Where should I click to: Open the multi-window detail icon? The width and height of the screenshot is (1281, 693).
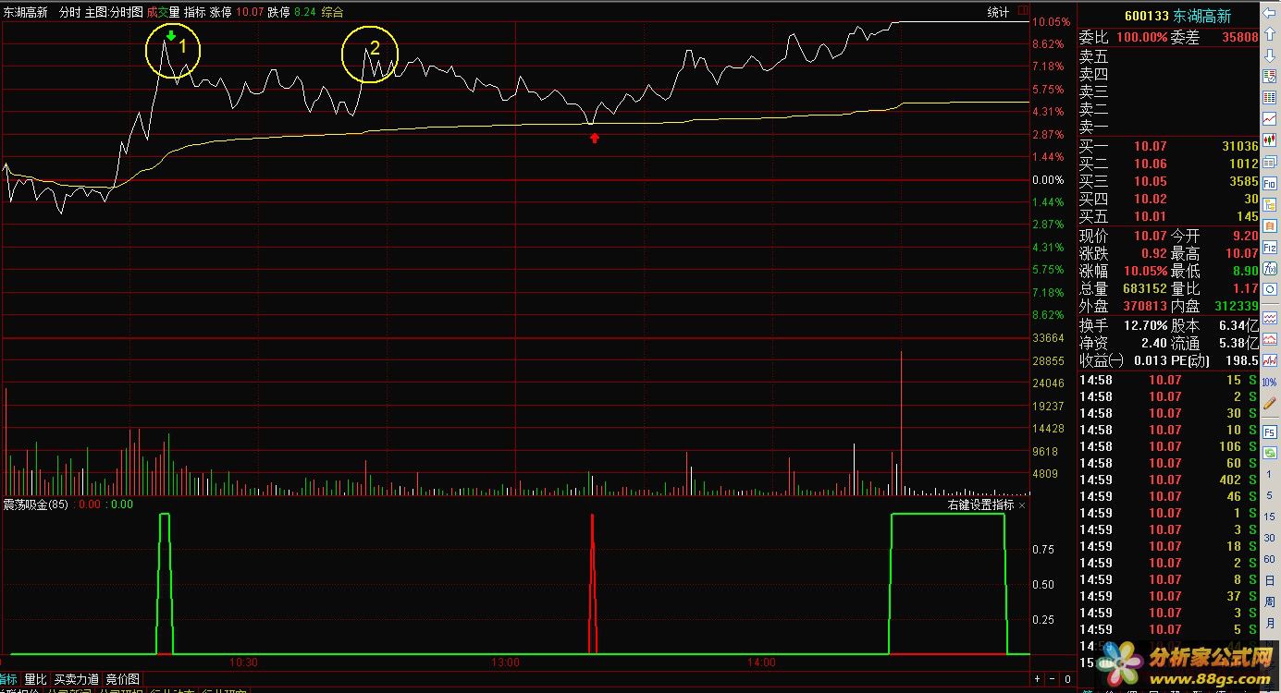[1270, 162]
